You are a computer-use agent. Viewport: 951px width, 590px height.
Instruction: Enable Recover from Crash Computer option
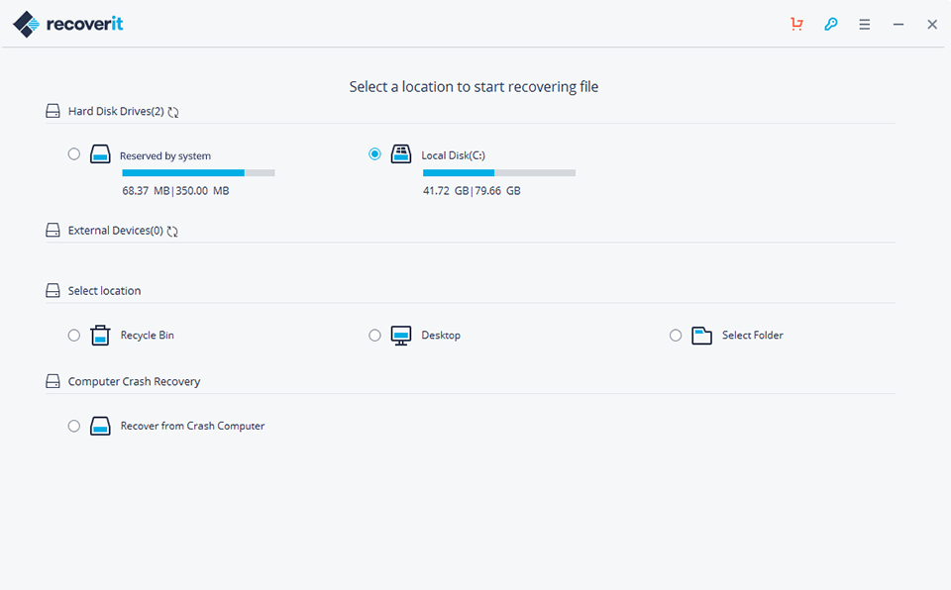click(74, 426)
